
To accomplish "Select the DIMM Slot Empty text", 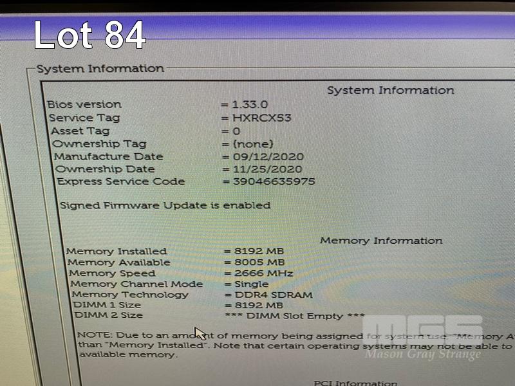I will pyautogui.click(x=295, y=316).
